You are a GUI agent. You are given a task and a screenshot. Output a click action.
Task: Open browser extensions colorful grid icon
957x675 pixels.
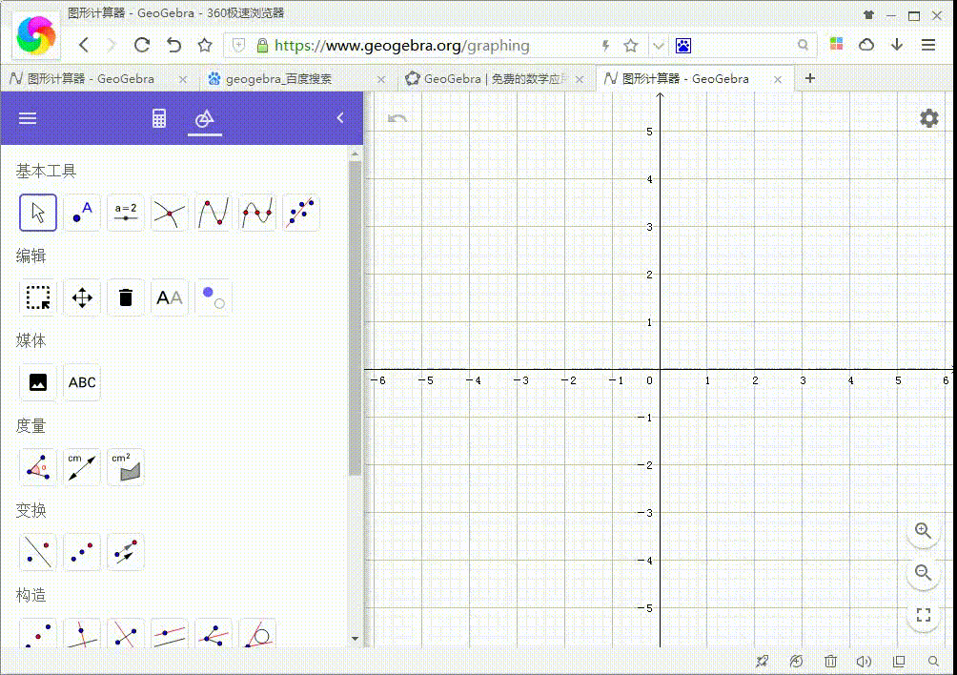[x=836, y=44]
